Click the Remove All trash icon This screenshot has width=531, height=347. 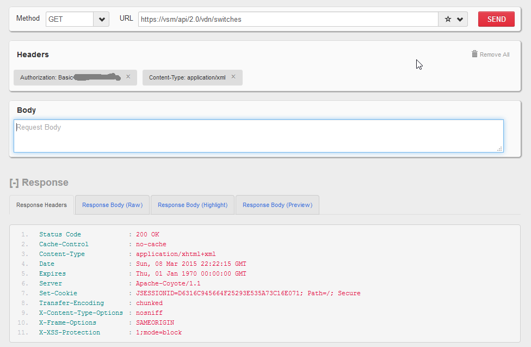point(474,54)
